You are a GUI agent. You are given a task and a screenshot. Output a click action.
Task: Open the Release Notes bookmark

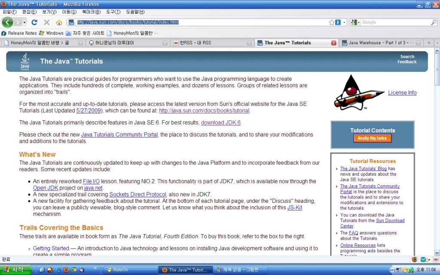tap(19, 33)
